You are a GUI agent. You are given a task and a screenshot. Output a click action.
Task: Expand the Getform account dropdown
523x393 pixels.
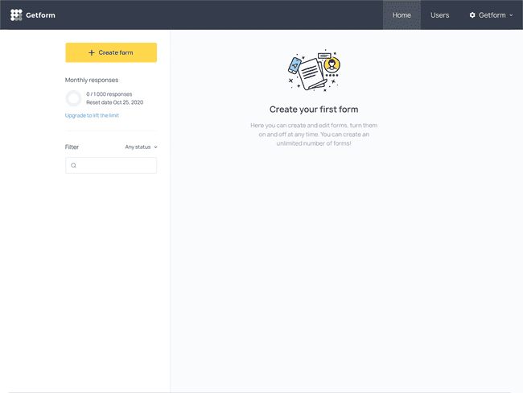[491, 15]
